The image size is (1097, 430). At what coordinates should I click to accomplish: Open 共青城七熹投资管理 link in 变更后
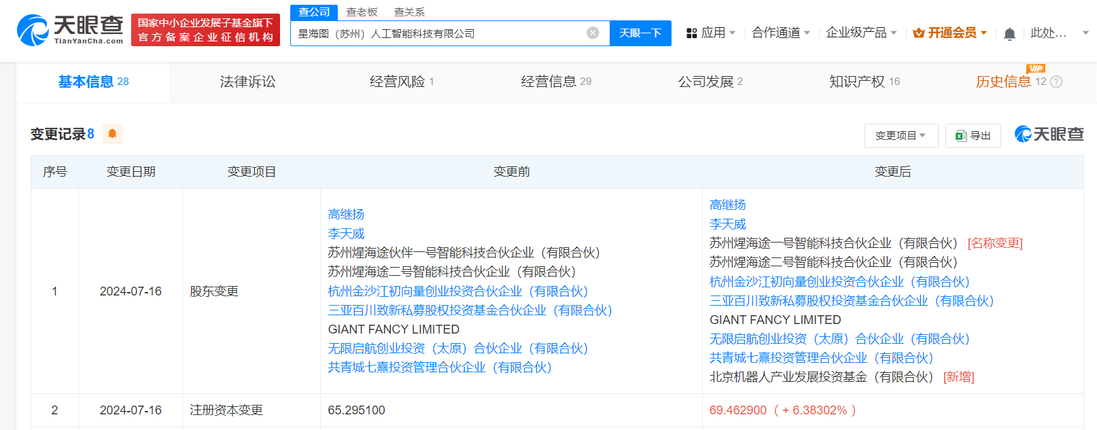click(x=822, y=358)
